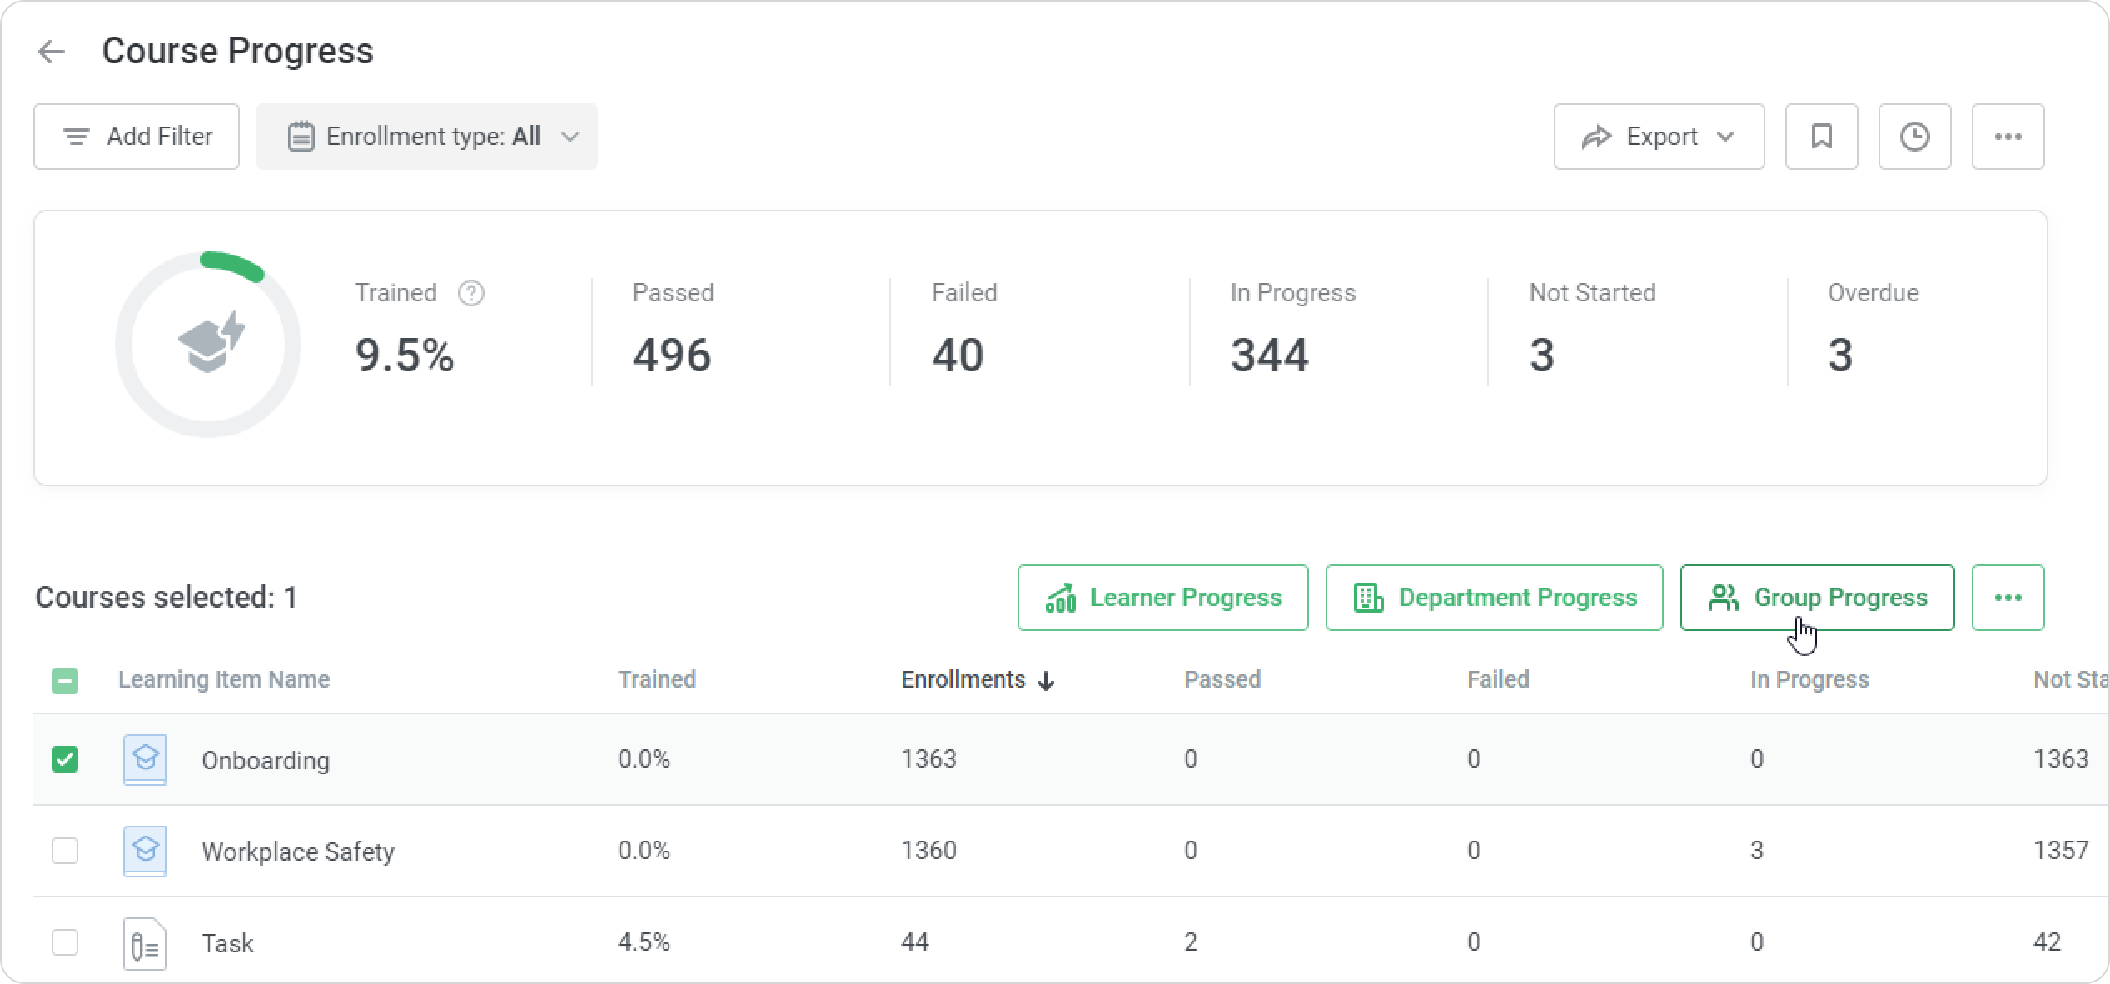Click the bookmark icon button
Viewport: 2110px width, 984px height.
click(x=1821, y=137)
